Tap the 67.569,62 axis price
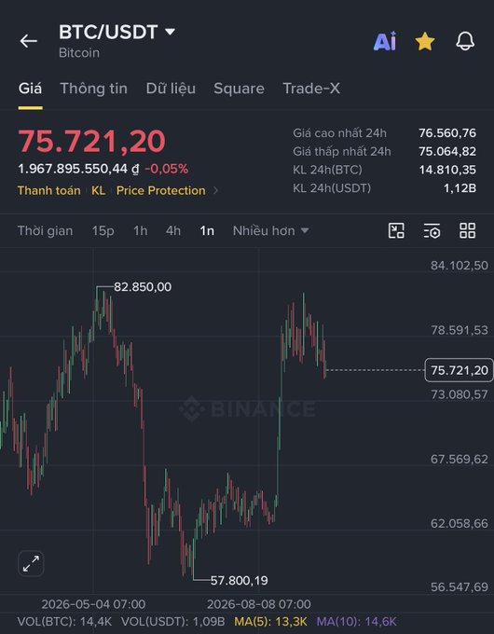Viewport: 494px width, 634px height. (460, 459)
